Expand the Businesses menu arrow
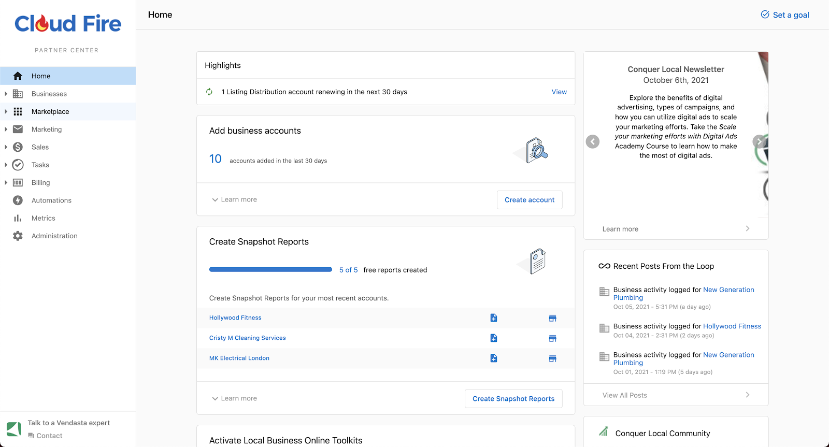Image resolution: width=829 pixels, height=447 pixels. [x=6, y=94]
